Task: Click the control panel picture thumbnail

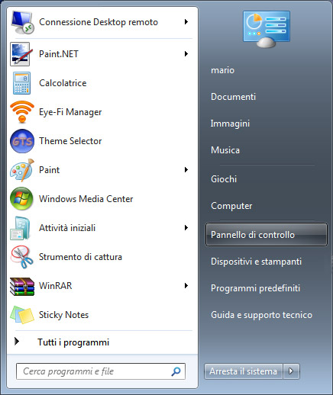Action: [267, 29]
